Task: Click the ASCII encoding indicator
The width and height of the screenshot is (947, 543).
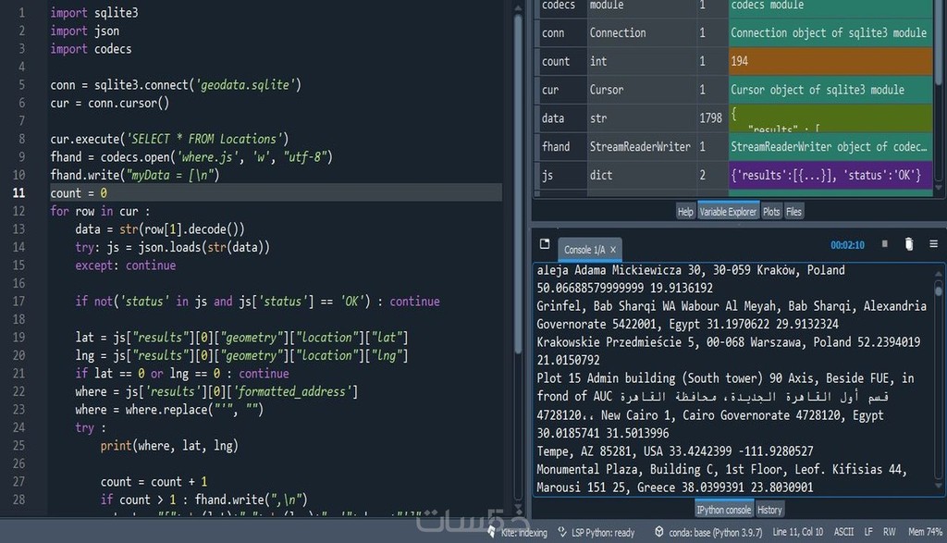Action: click(x=843, y=532)
